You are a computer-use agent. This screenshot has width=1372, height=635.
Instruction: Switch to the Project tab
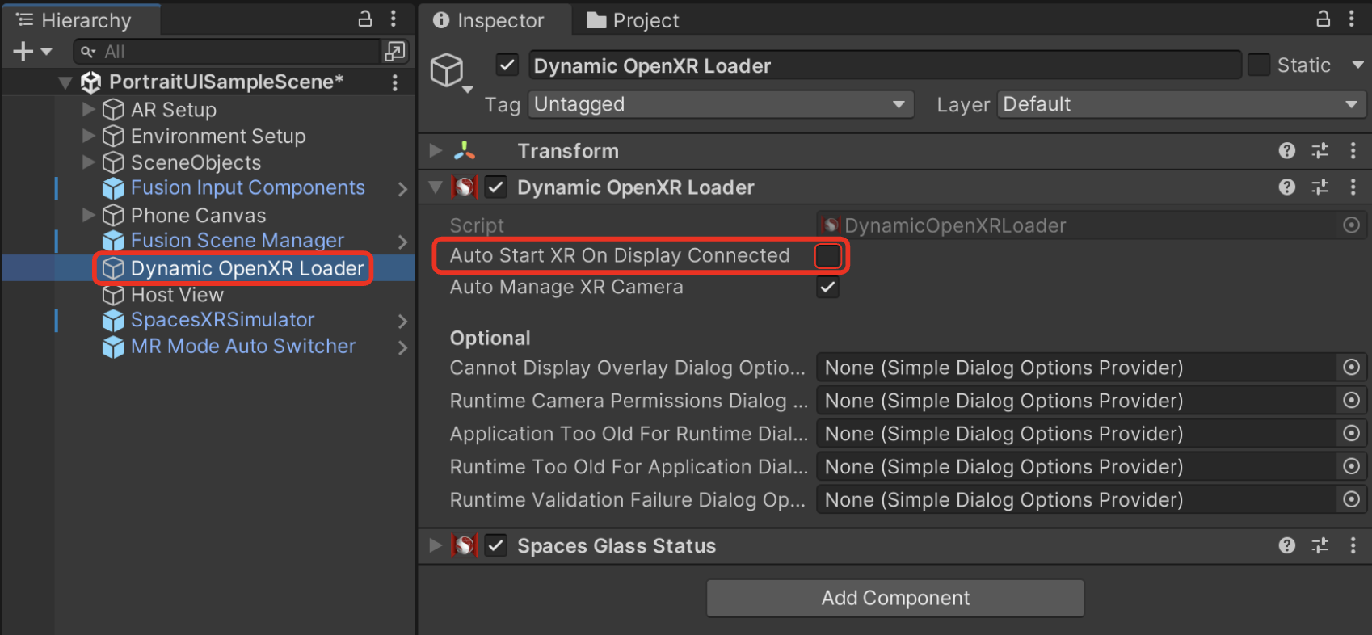634,20
